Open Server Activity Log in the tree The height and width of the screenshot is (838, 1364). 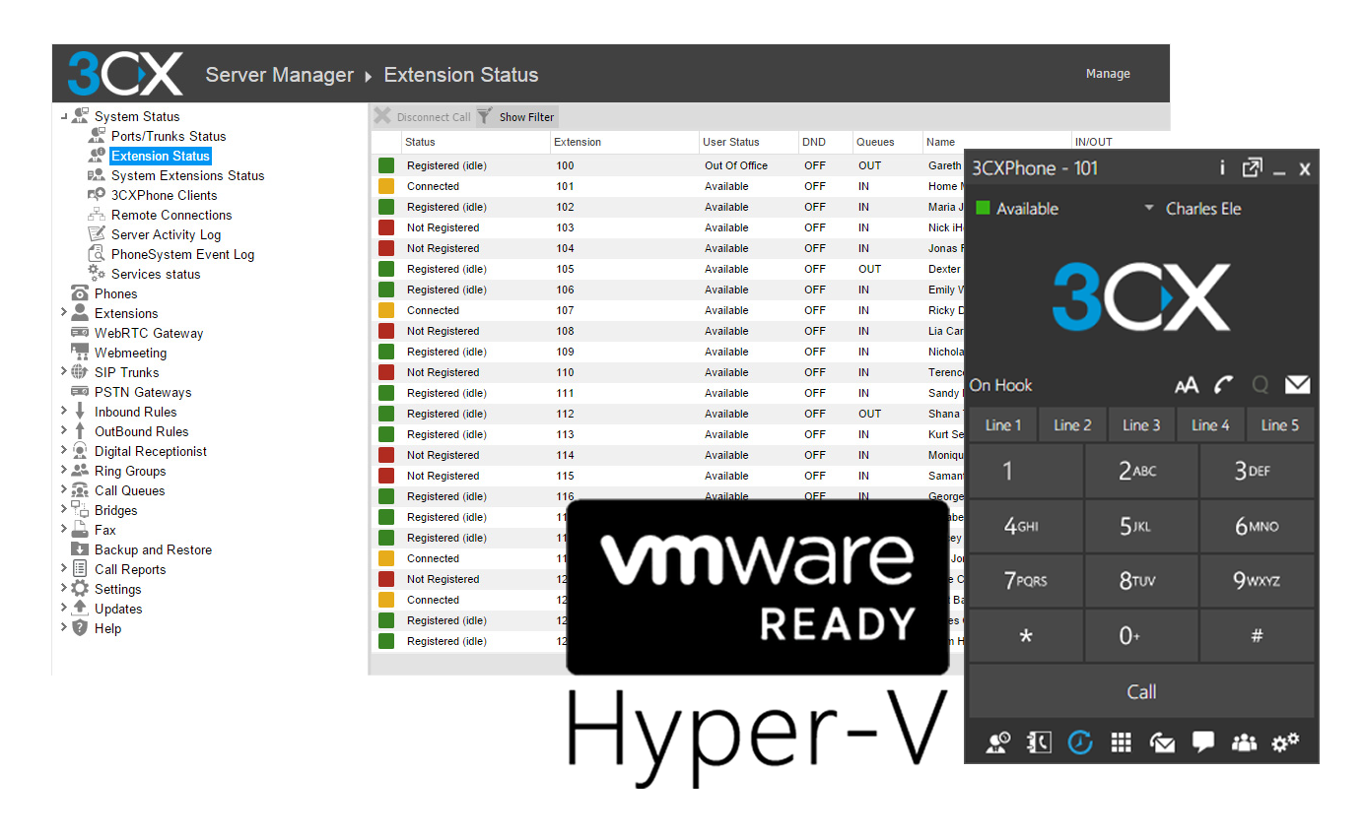(x=166, y=234)
